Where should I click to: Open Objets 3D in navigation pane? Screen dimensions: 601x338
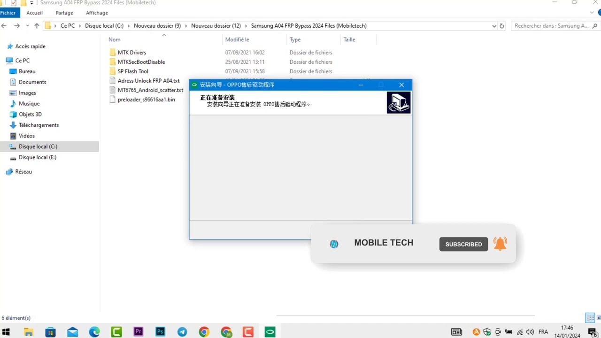30,115
